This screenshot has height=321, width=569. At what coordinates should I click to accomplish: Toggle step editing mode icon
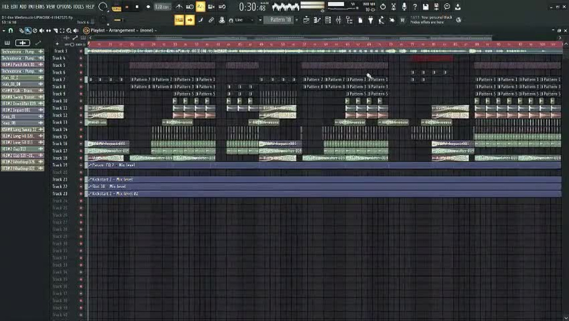(201, 20)
